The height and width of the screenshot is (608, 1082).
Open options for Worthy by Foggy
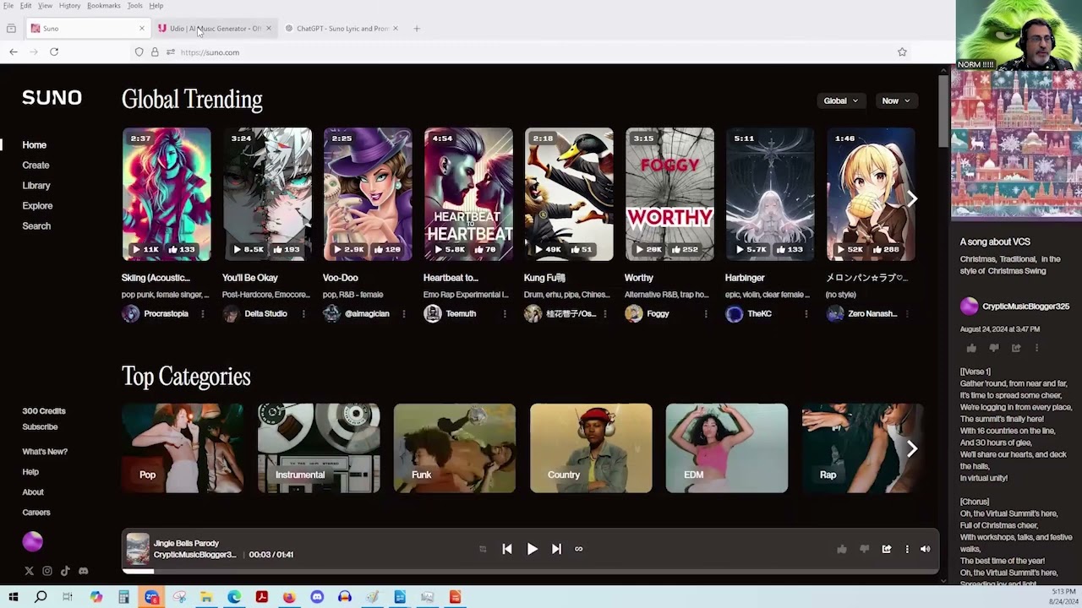coord(706,313)
